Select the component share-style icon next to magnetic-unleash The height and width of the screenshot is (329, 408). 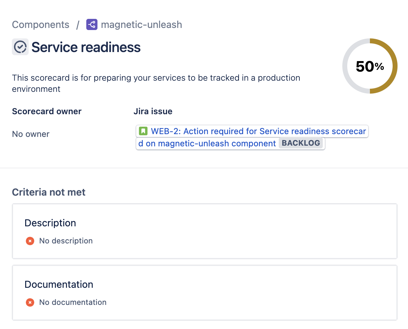pyautogui.click(x=92, y=24)
